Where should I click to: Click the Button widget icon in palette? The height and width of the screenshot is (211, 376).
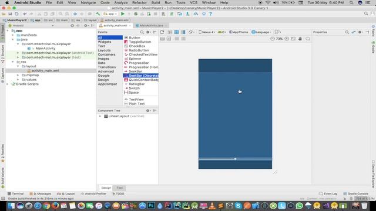(x=126, y=38)
